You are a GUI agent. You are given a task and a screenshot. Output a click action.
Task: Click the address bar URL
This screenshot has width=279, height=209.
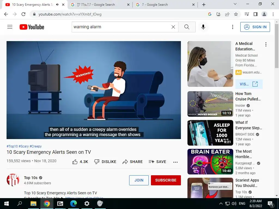click(x=70, y=14)
